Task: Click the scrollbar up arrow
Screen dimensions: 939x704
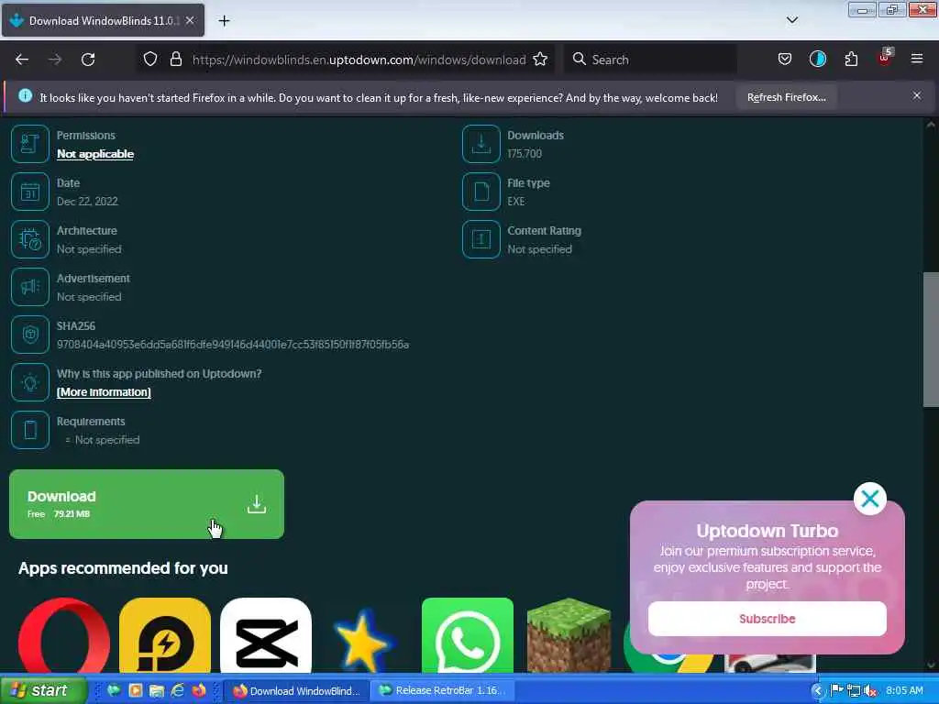Action: click(931, 125)
